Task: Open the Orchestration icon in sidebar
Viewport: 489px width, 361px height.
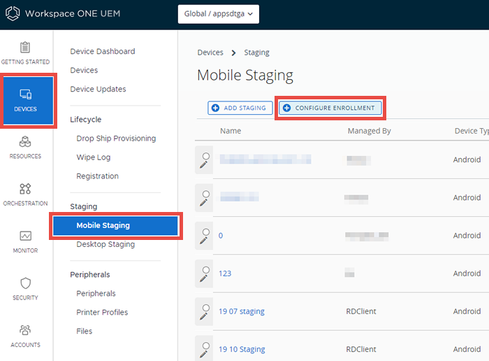Action: tap(25, 189)
